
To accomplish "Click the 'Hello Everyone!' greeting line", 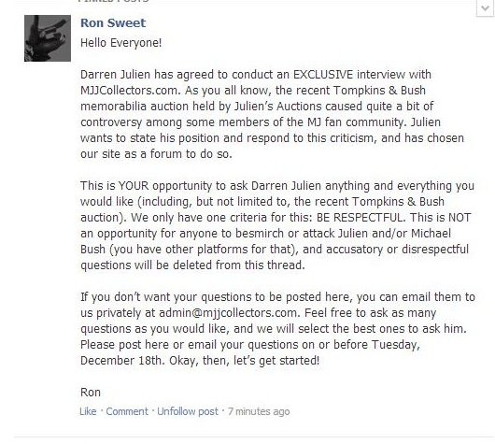I will pyautogui.click(x=120, y=43).
